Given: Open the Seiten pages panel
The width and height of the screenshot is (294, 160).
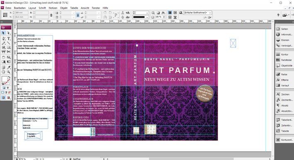Looking at the screenshot, I should coord(284,29).
